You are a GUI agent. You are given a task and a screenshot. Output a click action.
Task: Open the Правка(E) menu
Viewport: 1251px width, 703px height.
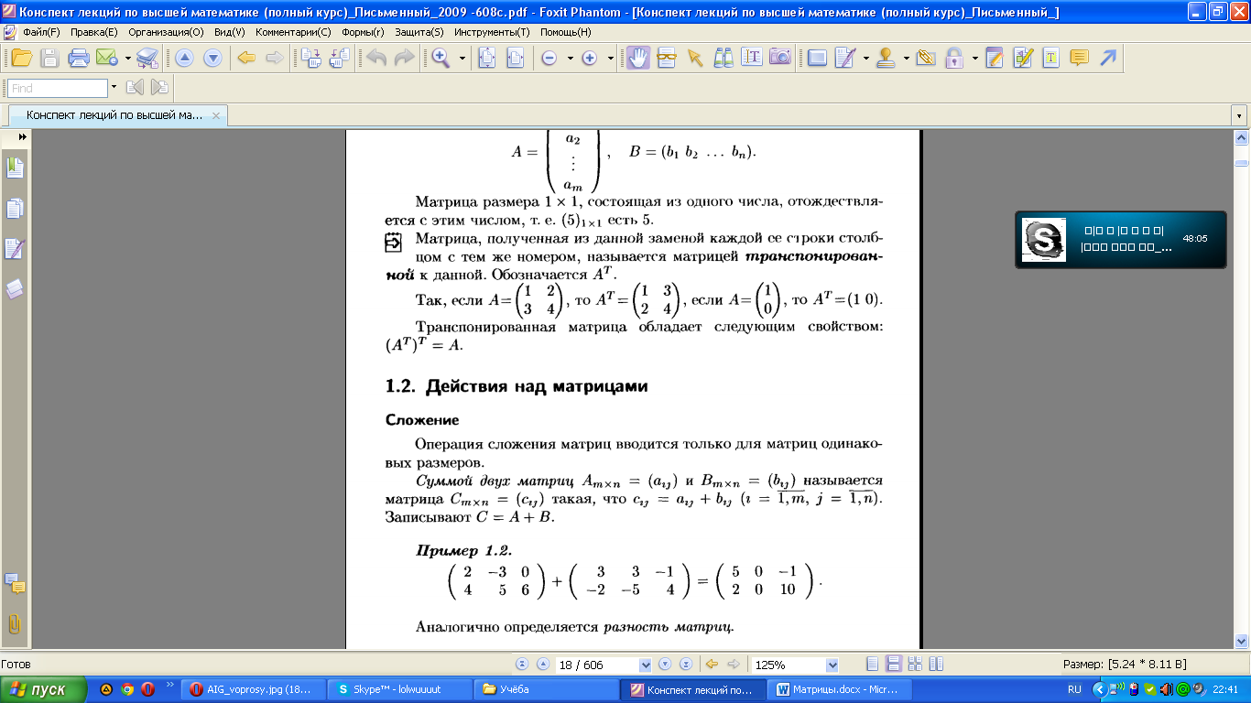[x=93, y=31]
